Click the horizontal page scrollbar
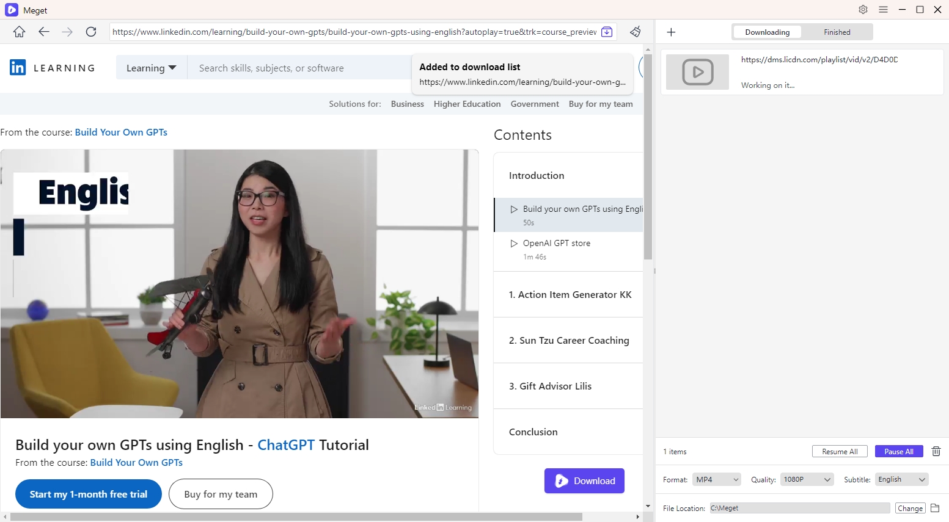This screenshot has width=949, height=522. (x=296, y=517)
